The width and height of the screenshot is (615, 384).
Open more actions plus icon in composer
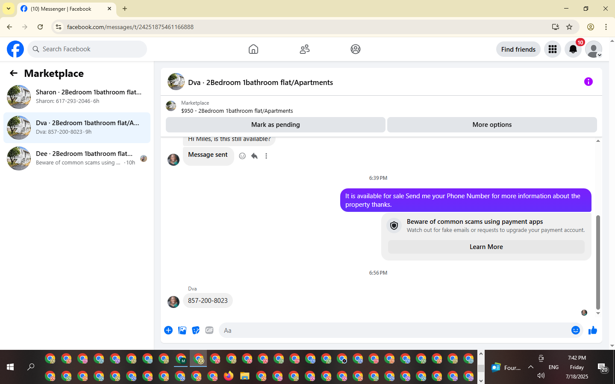tap(168, 330)
